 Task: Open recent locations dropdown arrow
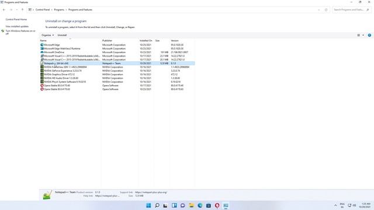point(17,10)
